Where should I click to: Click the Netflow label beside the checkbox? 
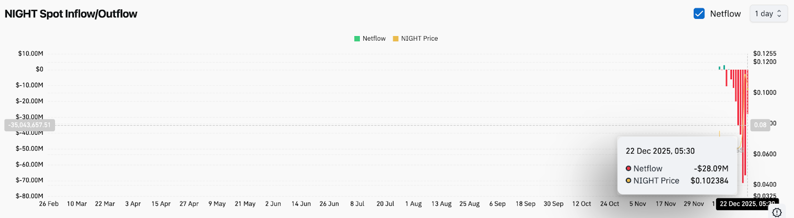[725, 14]
